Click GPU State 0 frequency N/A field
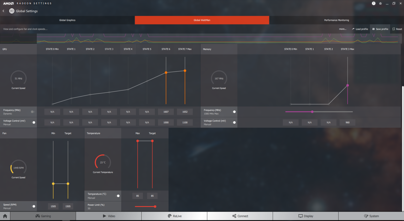404x221 pixels. pos(52,112)
